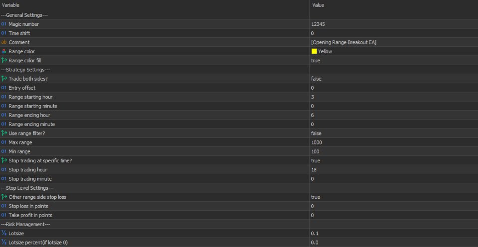Click the boolean icon beside Trade both sides?
Screen dimensions: 478x247
click(4, 79)
